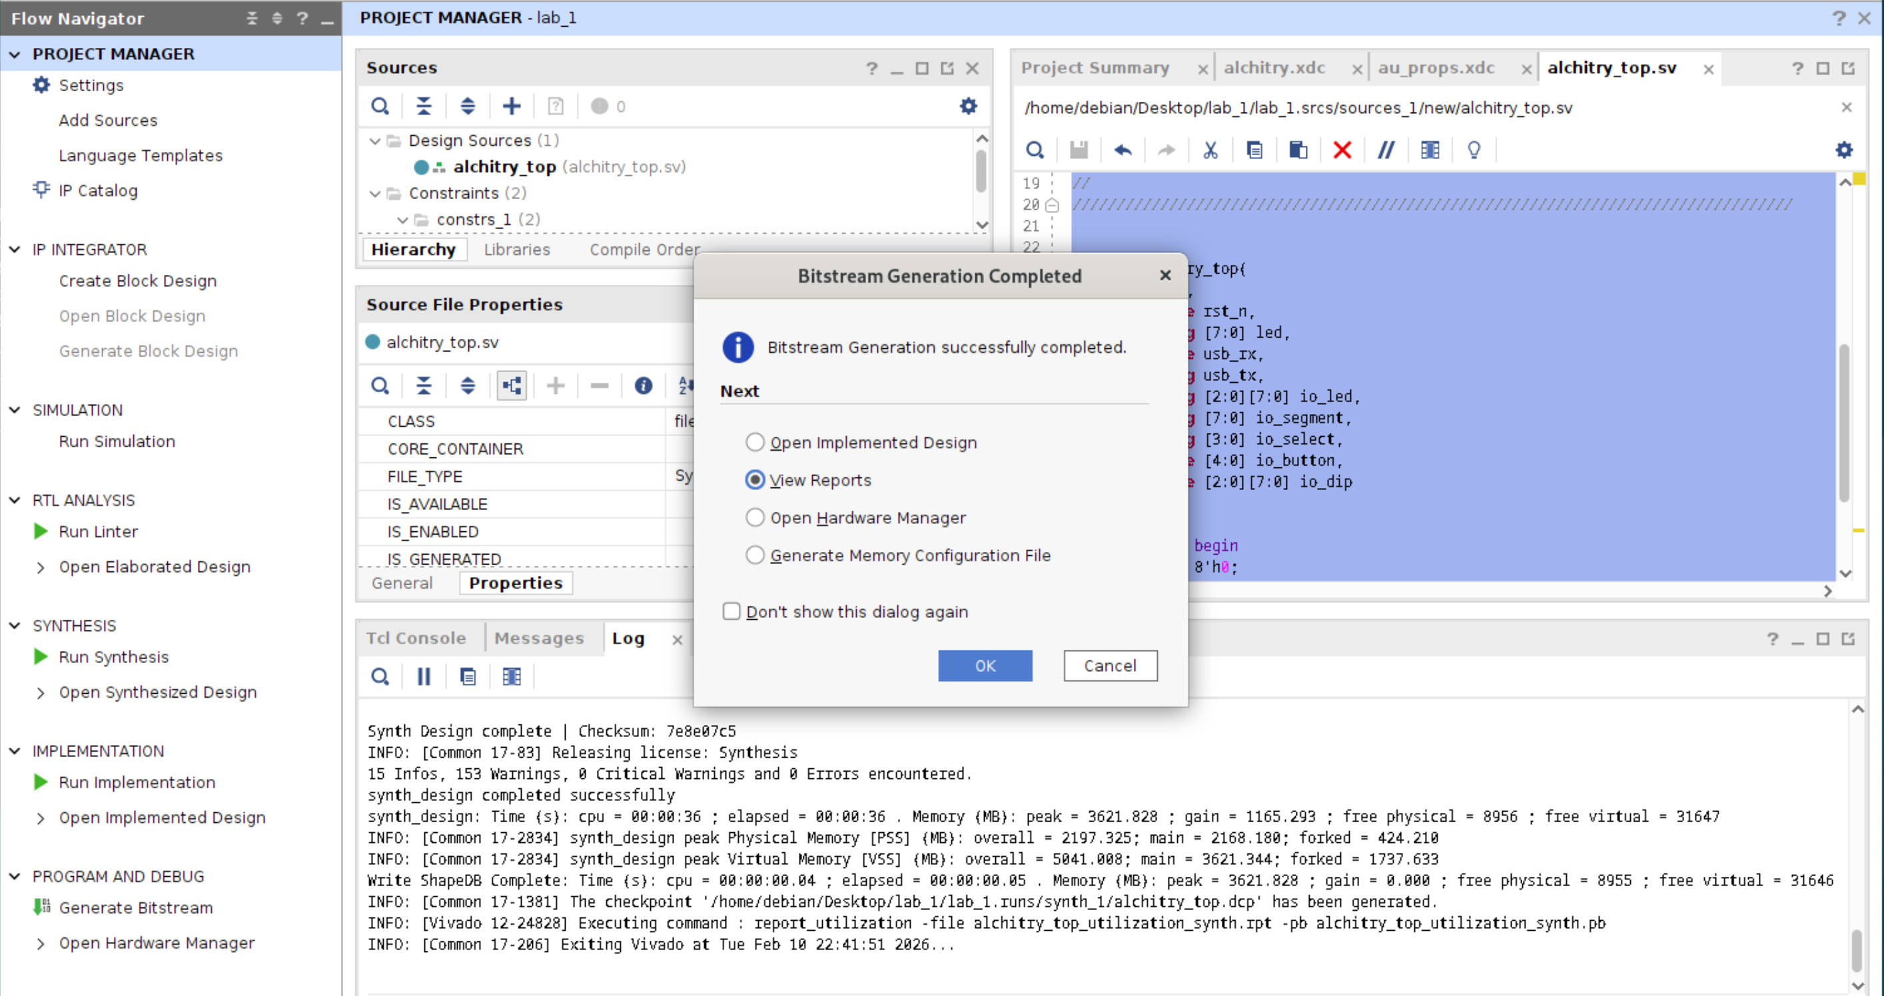Image resolution: width=1884 pixels, height=996 pixels.
Task: Click the lightbulb icon in editor toolbar
Action: click(1473, 150)
